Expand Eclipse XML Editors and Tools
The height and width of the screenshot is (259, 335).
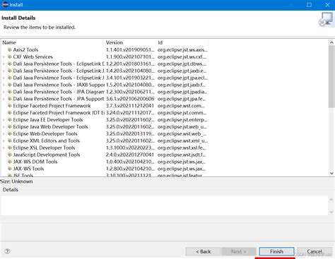coord(4,141)
